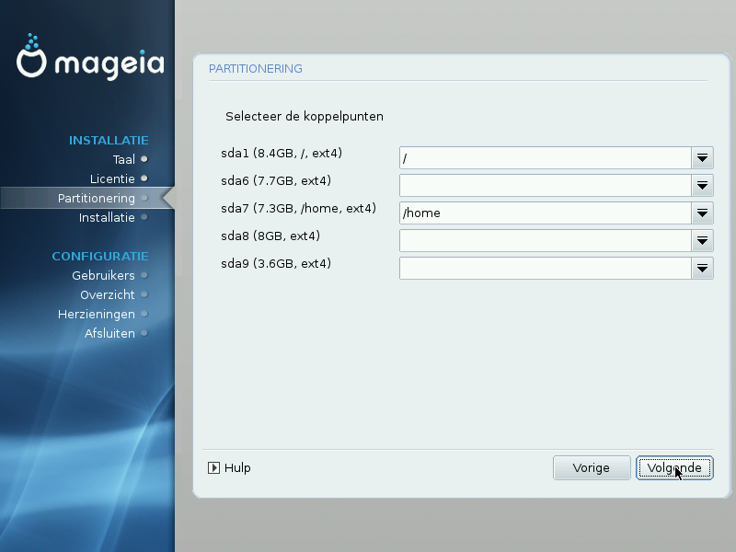Image resolution: width=736 pixels, height=552 pixels.
Task: Select the Gebruikers step in sidebar
Action: coord(103,275)
